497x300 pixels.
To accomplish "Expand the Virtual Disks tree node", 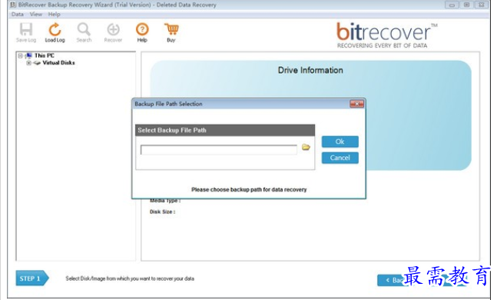I will tap(29, 63).
